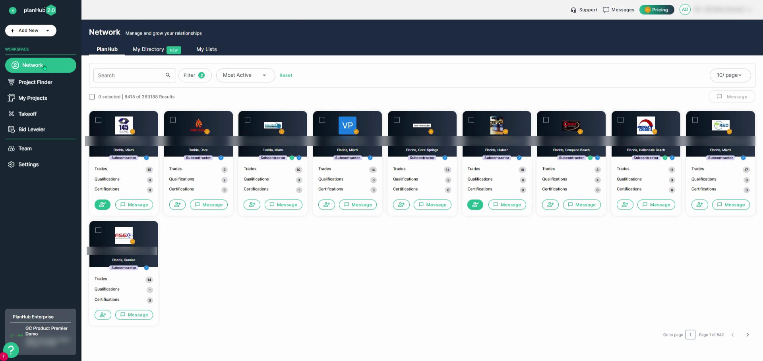Screen dimensions: 763x361
Task: Check the Hallandale Beach card checkbox
Action: [x=621, y=120]
